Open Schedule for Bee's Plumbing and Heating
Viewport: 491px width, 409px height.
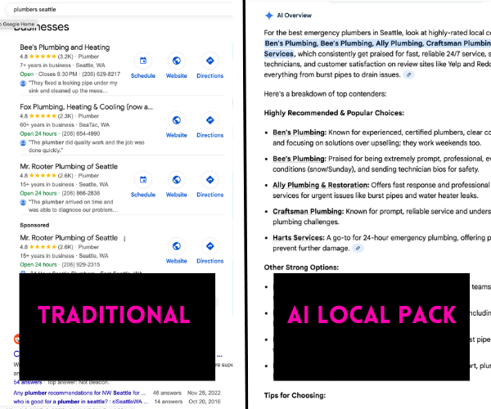click(142, 64)
